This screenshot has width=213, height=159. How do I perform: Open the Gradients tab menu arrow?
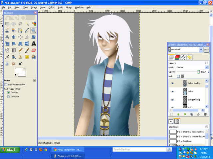tap(207, 127)
